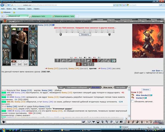Click the red highlighted technique in top row

click(x=95, y=61)
